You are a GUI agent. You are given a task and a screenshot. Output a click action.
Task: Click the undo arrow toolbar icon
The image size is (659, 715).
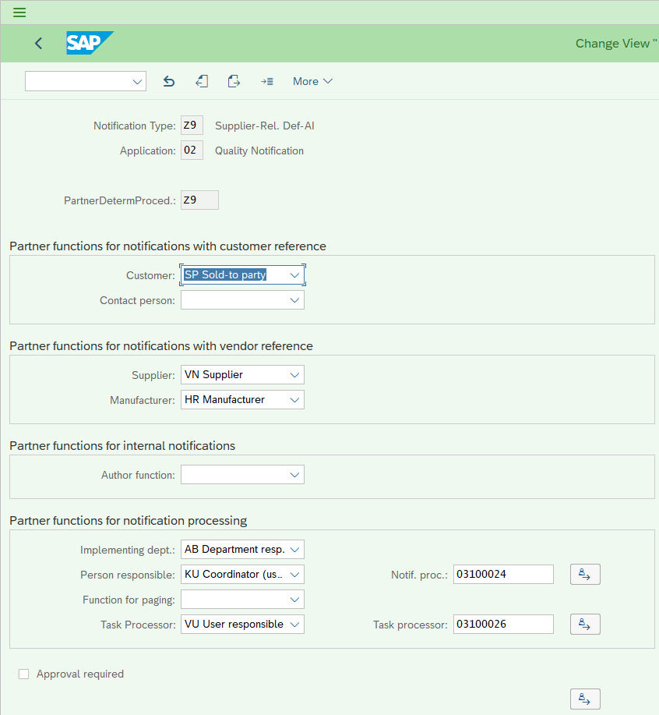click(x=169, y=81)
